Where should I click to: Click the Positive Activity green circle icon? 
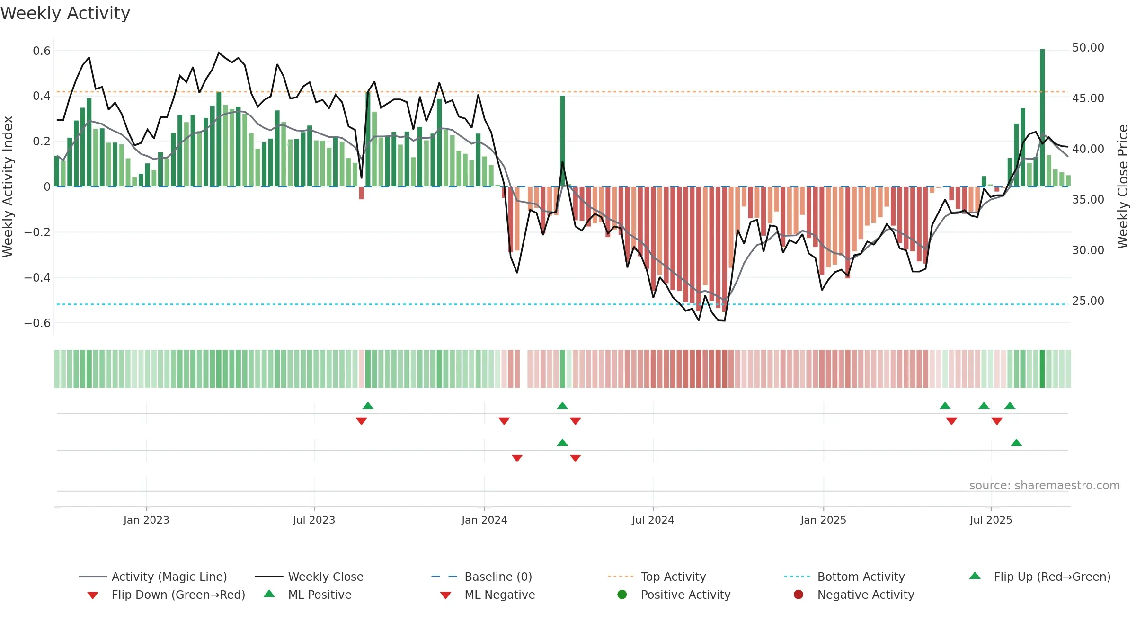coord(622,594)
